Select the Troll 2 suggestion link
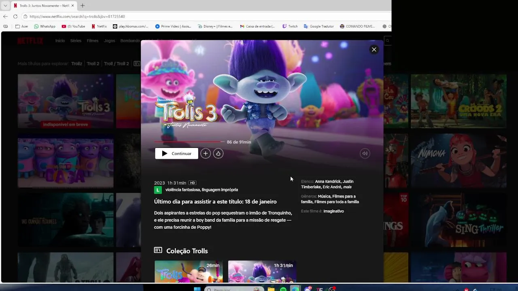The image size is (518, 291). (x=93, y=64)
